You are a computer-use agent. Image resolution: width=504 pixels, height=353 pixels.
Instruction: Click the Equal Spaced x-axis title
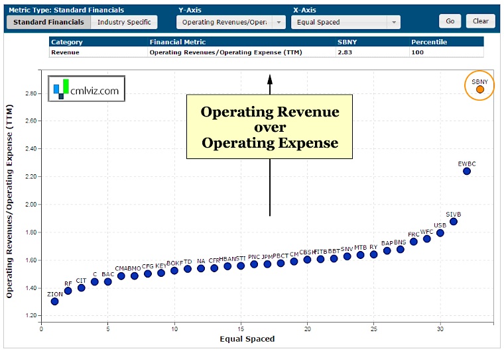tap(247, 339)
